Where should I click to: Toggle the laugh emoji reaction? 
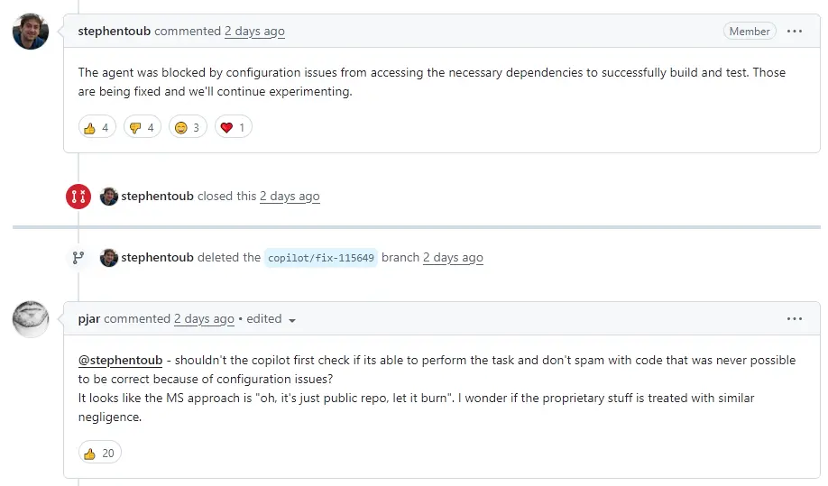(188, 127)
